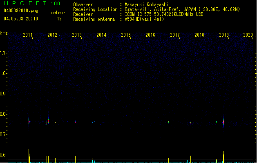Click the meteor count 12
Image resolution: width=257 pixels, height=163 pixels.
click(59, 19)
